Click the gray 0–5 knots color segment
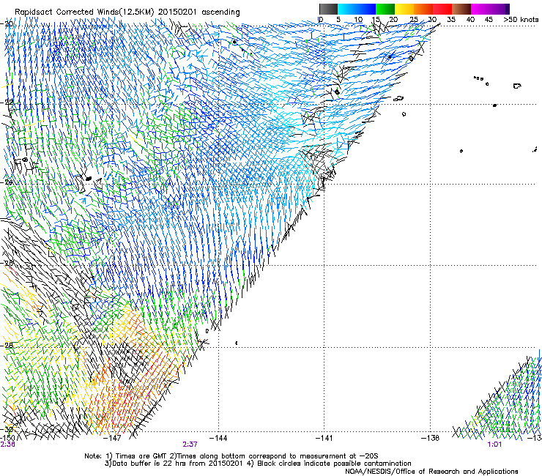Screen dimensions: 542x476 coord(328,9)
